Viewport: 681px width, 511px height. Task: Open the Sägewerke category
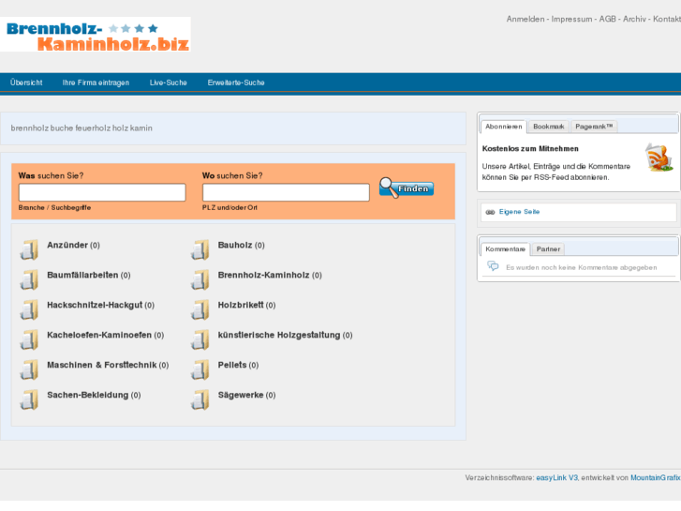[x=241, y=396]
